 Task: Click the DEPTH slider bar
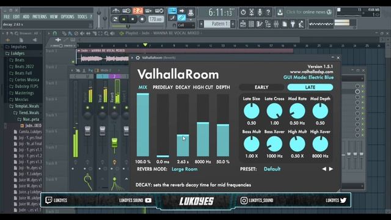tap(223, 125)
